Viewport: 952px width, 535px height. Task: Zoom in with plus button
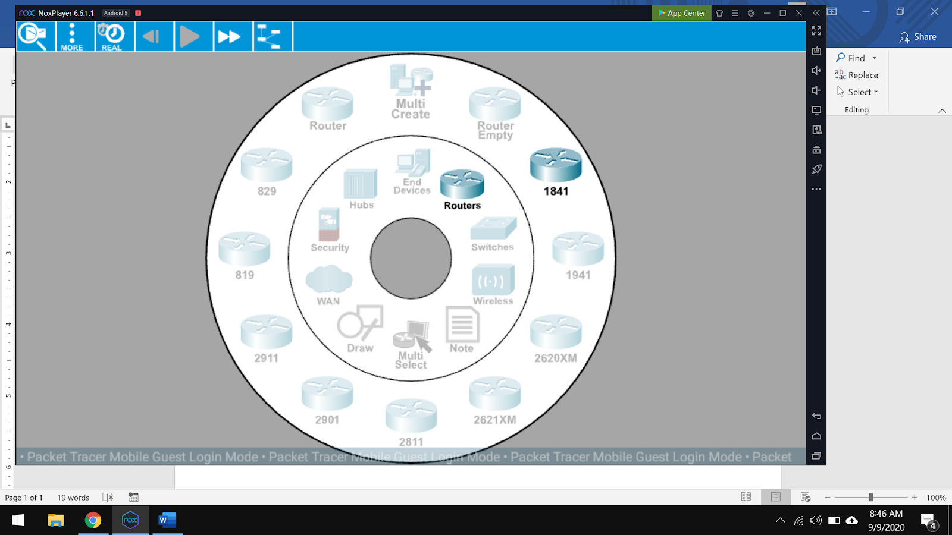pyautogui.click(x=915, y=497)
